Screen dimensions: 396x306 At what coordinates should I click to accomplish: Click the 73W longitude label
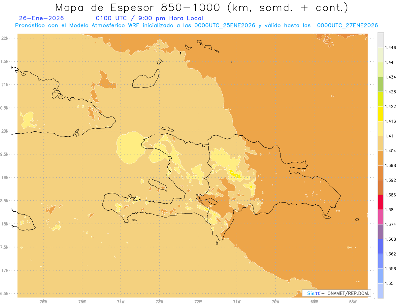[x=159, y=302]
